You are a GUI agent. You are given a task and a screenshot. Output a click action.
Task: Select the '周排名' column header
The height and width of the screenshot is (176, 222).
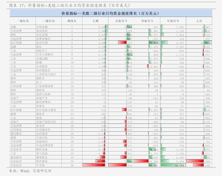(72, 21)
